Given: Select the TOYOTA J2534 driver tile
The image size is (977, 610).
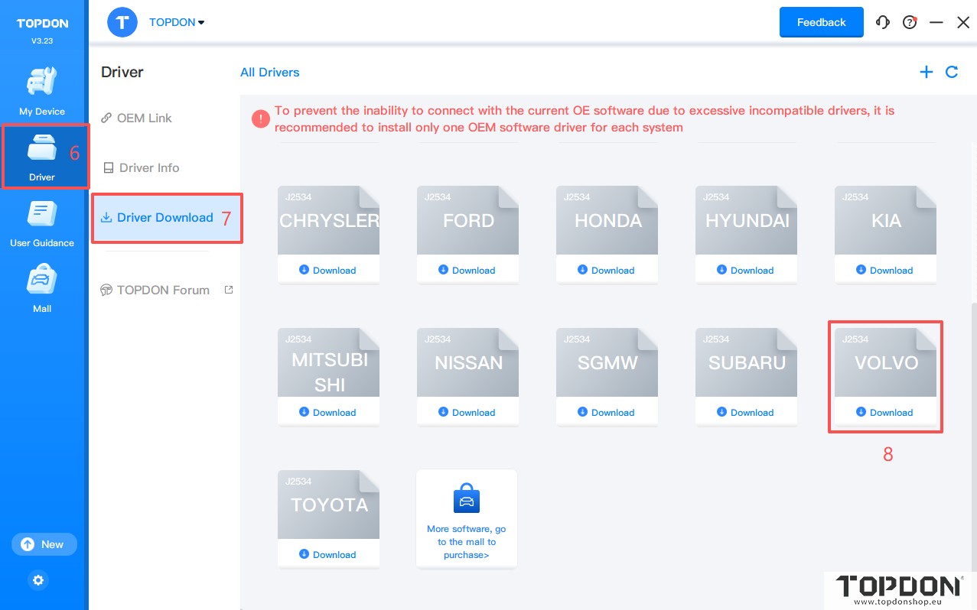Looking at the screenshot, I should [329, 505].
